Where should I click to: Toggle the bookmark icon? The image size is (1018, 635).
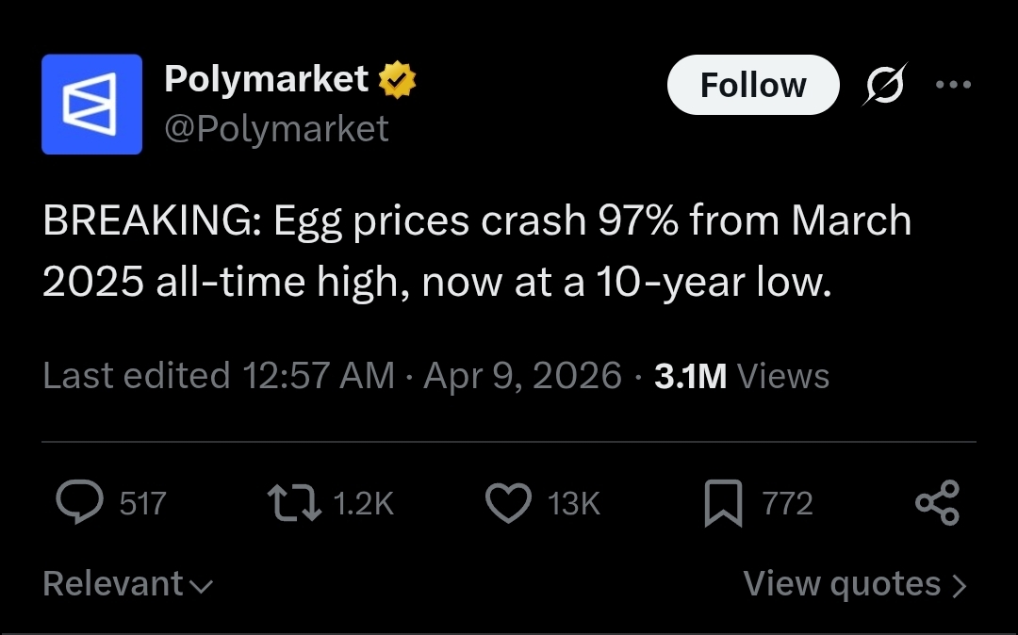723,502
